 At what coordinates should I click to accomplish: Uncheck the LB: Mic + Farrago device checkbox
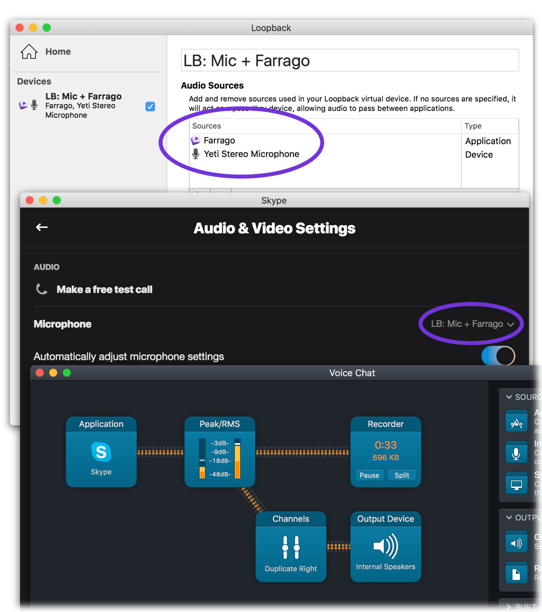pyautogui.click(x=150, y=106)
